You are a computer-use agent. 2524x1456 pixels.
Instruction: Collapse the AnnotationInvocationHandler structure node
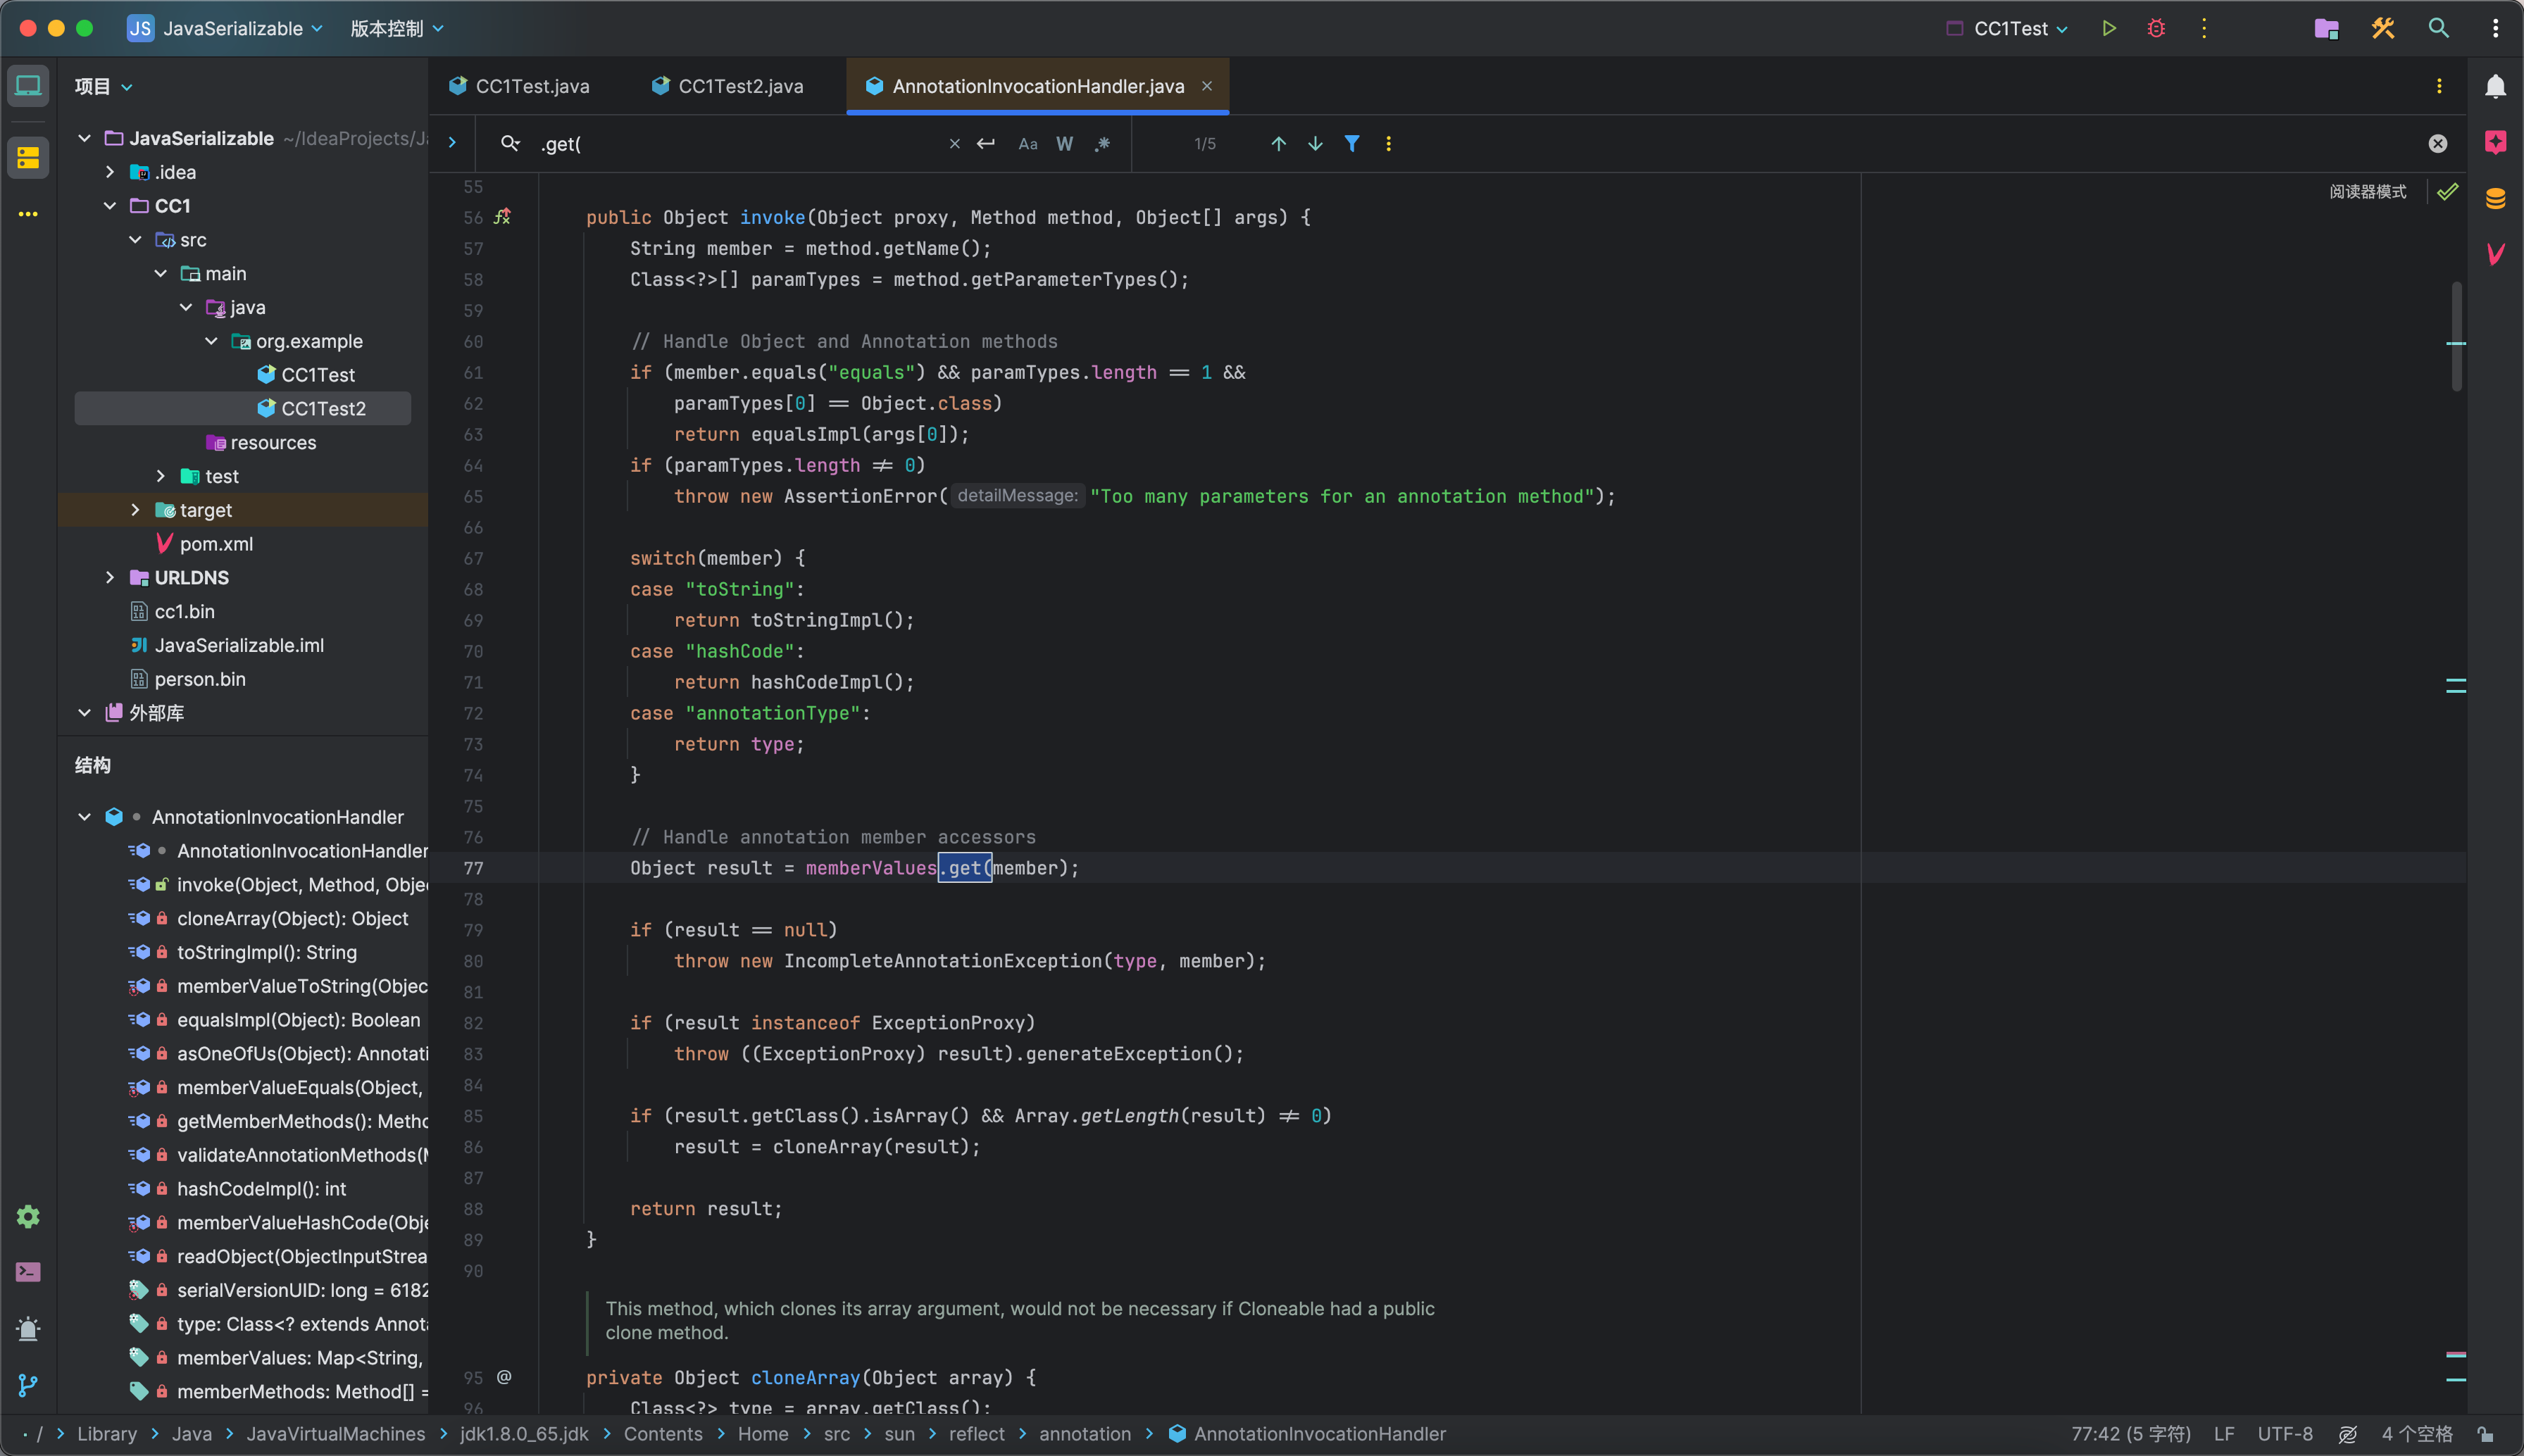[x=85, y=817]
